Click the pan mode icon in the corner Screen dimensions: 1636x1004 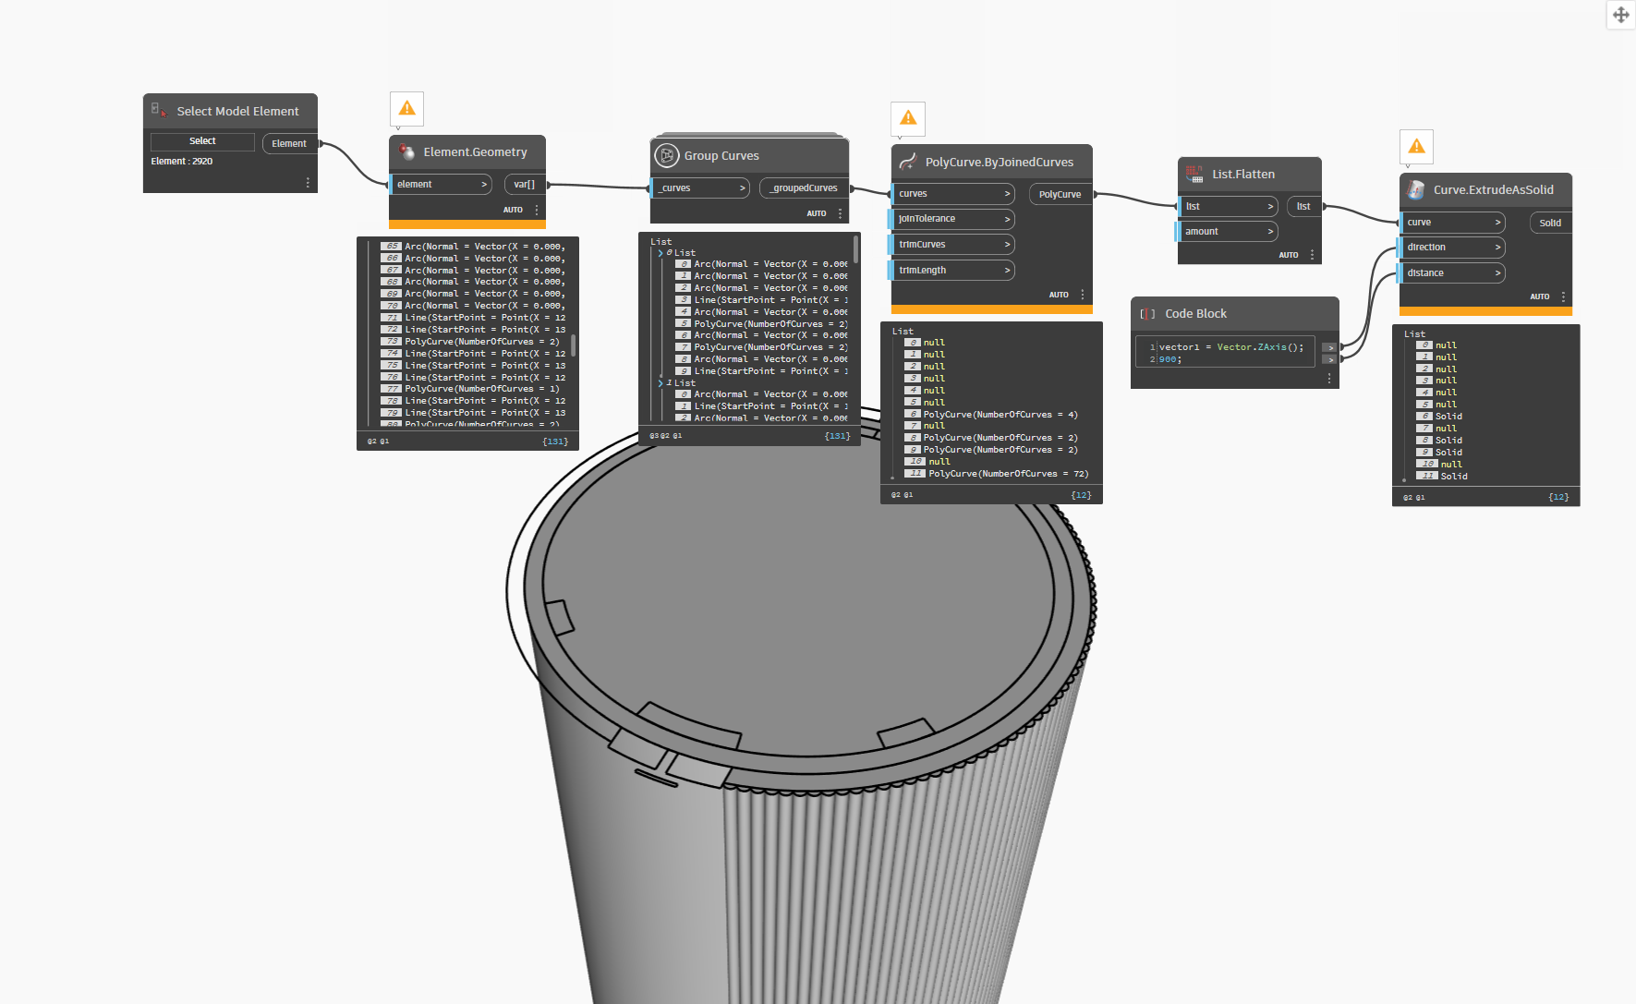click(1620, 15)
